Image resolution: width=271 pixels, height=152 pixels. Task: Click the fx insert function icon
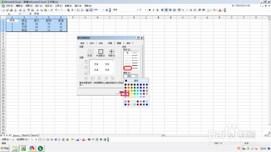click(x=30, y=14)
